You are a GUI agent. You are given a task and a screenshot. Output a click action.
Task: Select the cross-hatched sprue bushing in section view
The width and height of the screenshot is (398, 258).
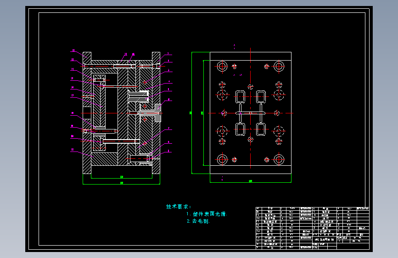pos(157,113)
